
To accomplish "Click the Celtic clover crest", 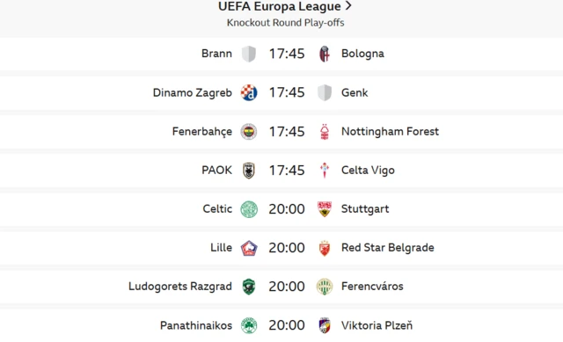I will tap(249, 209).
